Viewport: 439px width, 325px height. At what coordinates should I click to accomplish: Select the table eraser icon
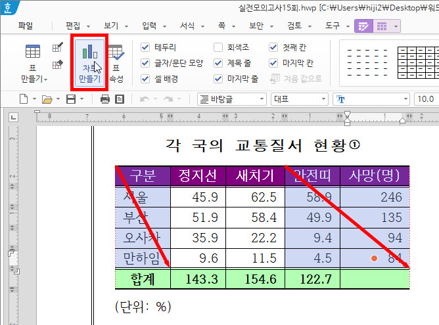[x=57, y=64]
